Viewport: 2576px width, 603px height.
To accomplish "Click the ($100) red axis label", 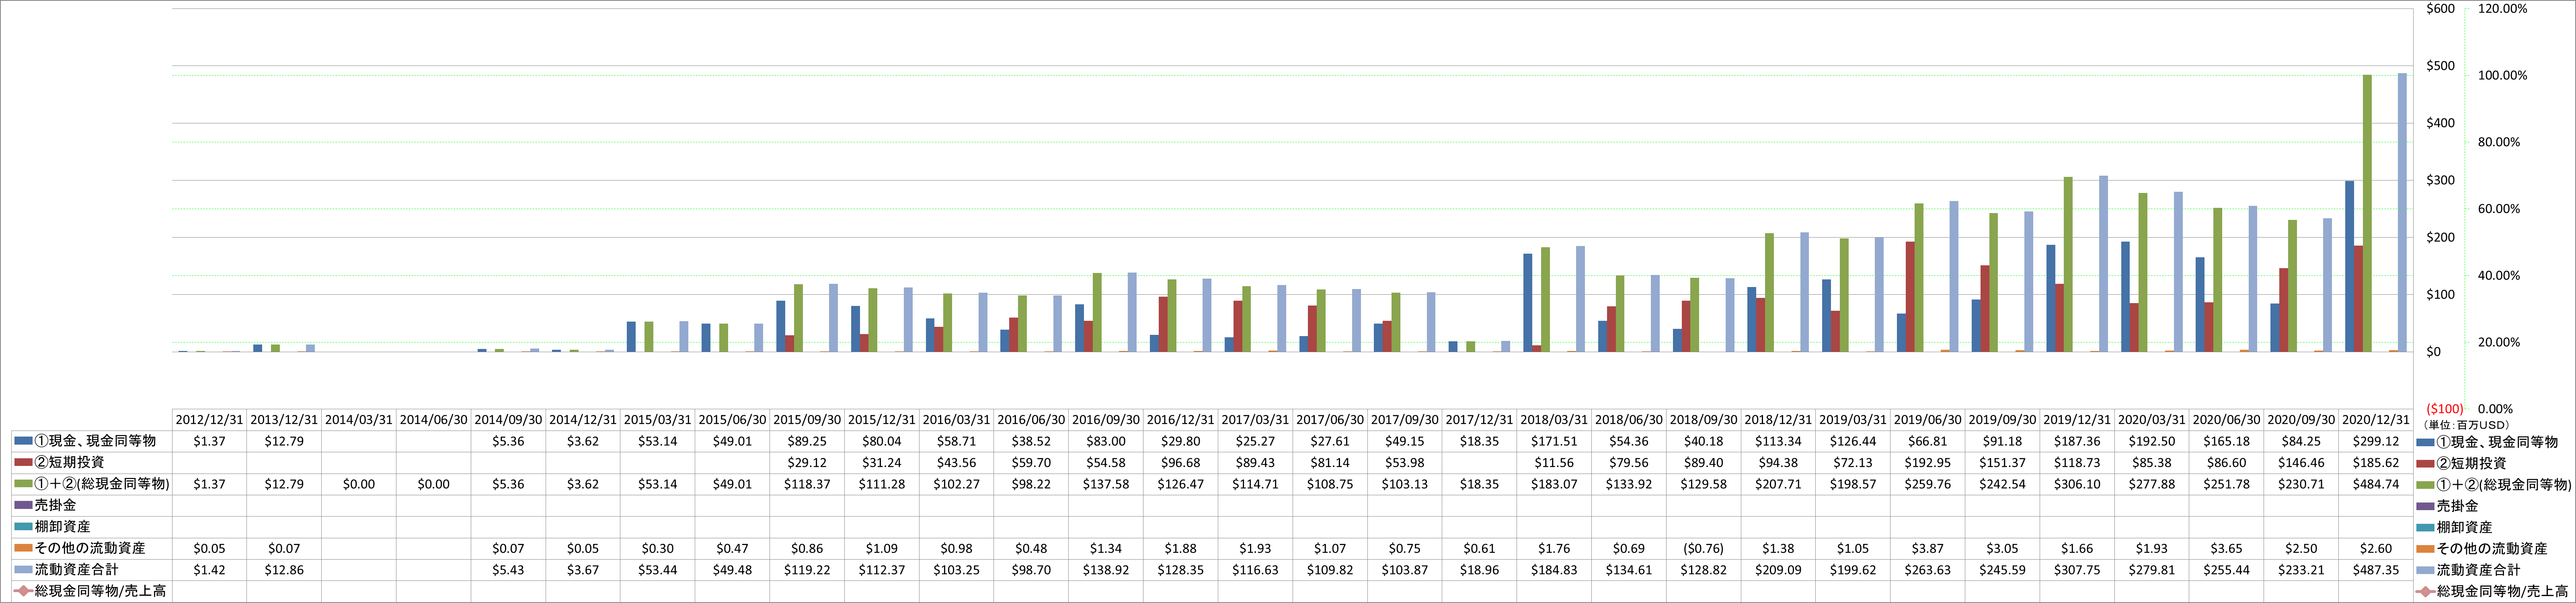I will click(x=2444, y=409).
